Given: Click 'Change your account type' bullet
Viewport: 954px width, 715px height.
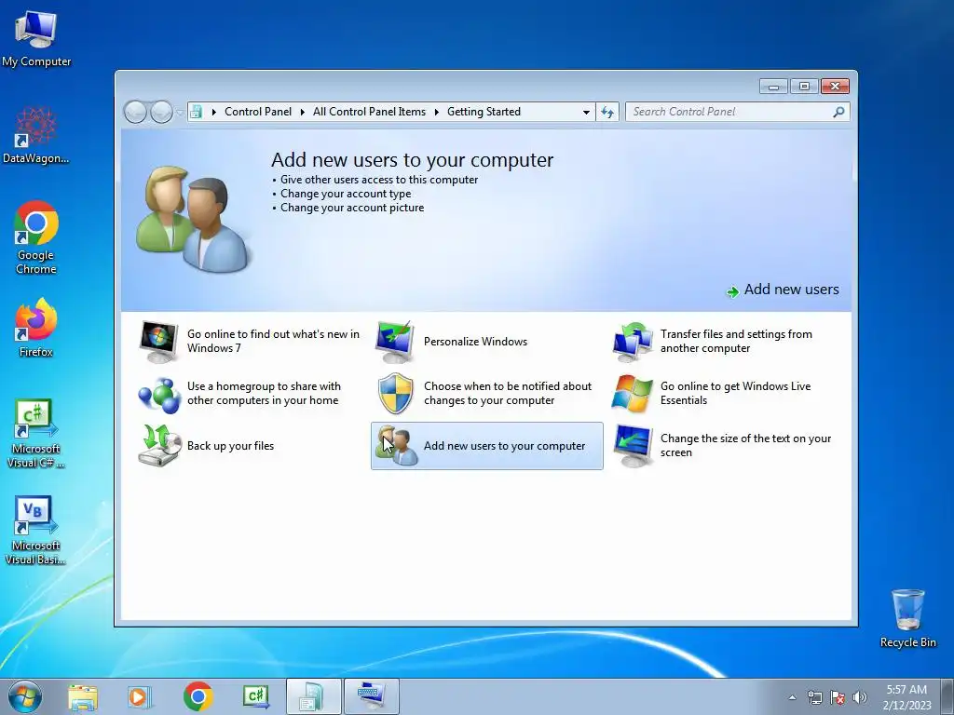Looking at the screenshot, I should pyautogui.click(x=346, y=194).
